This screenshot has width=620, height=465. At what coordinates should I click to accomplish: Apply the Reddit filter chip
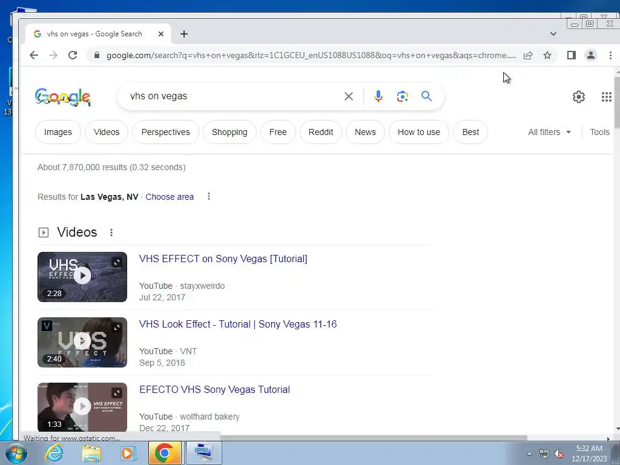321,132
